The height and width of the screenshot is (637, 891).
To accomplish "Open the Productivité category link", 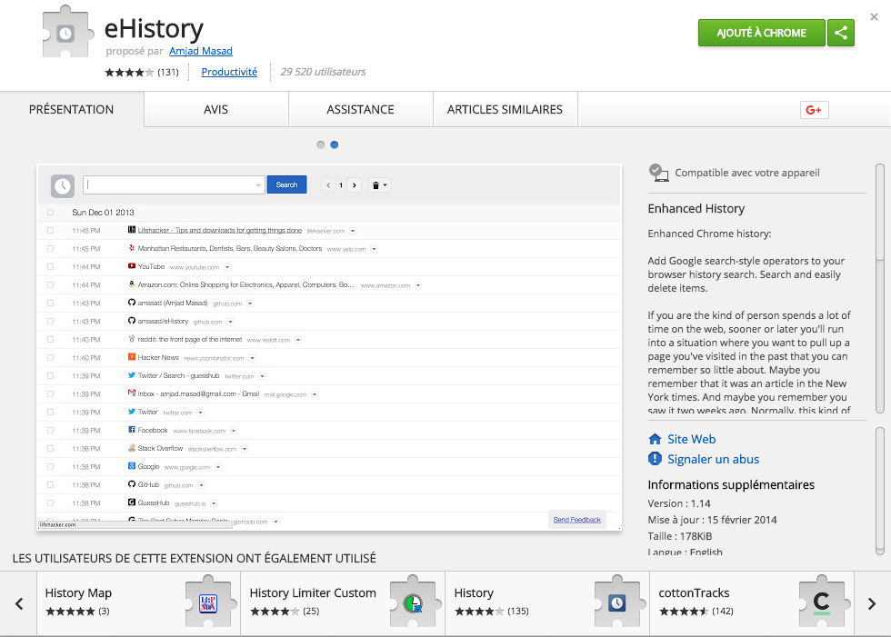I will [229, 72].
